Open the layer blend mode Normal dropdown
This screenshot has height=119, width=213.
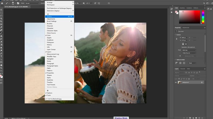click(182, 76)
